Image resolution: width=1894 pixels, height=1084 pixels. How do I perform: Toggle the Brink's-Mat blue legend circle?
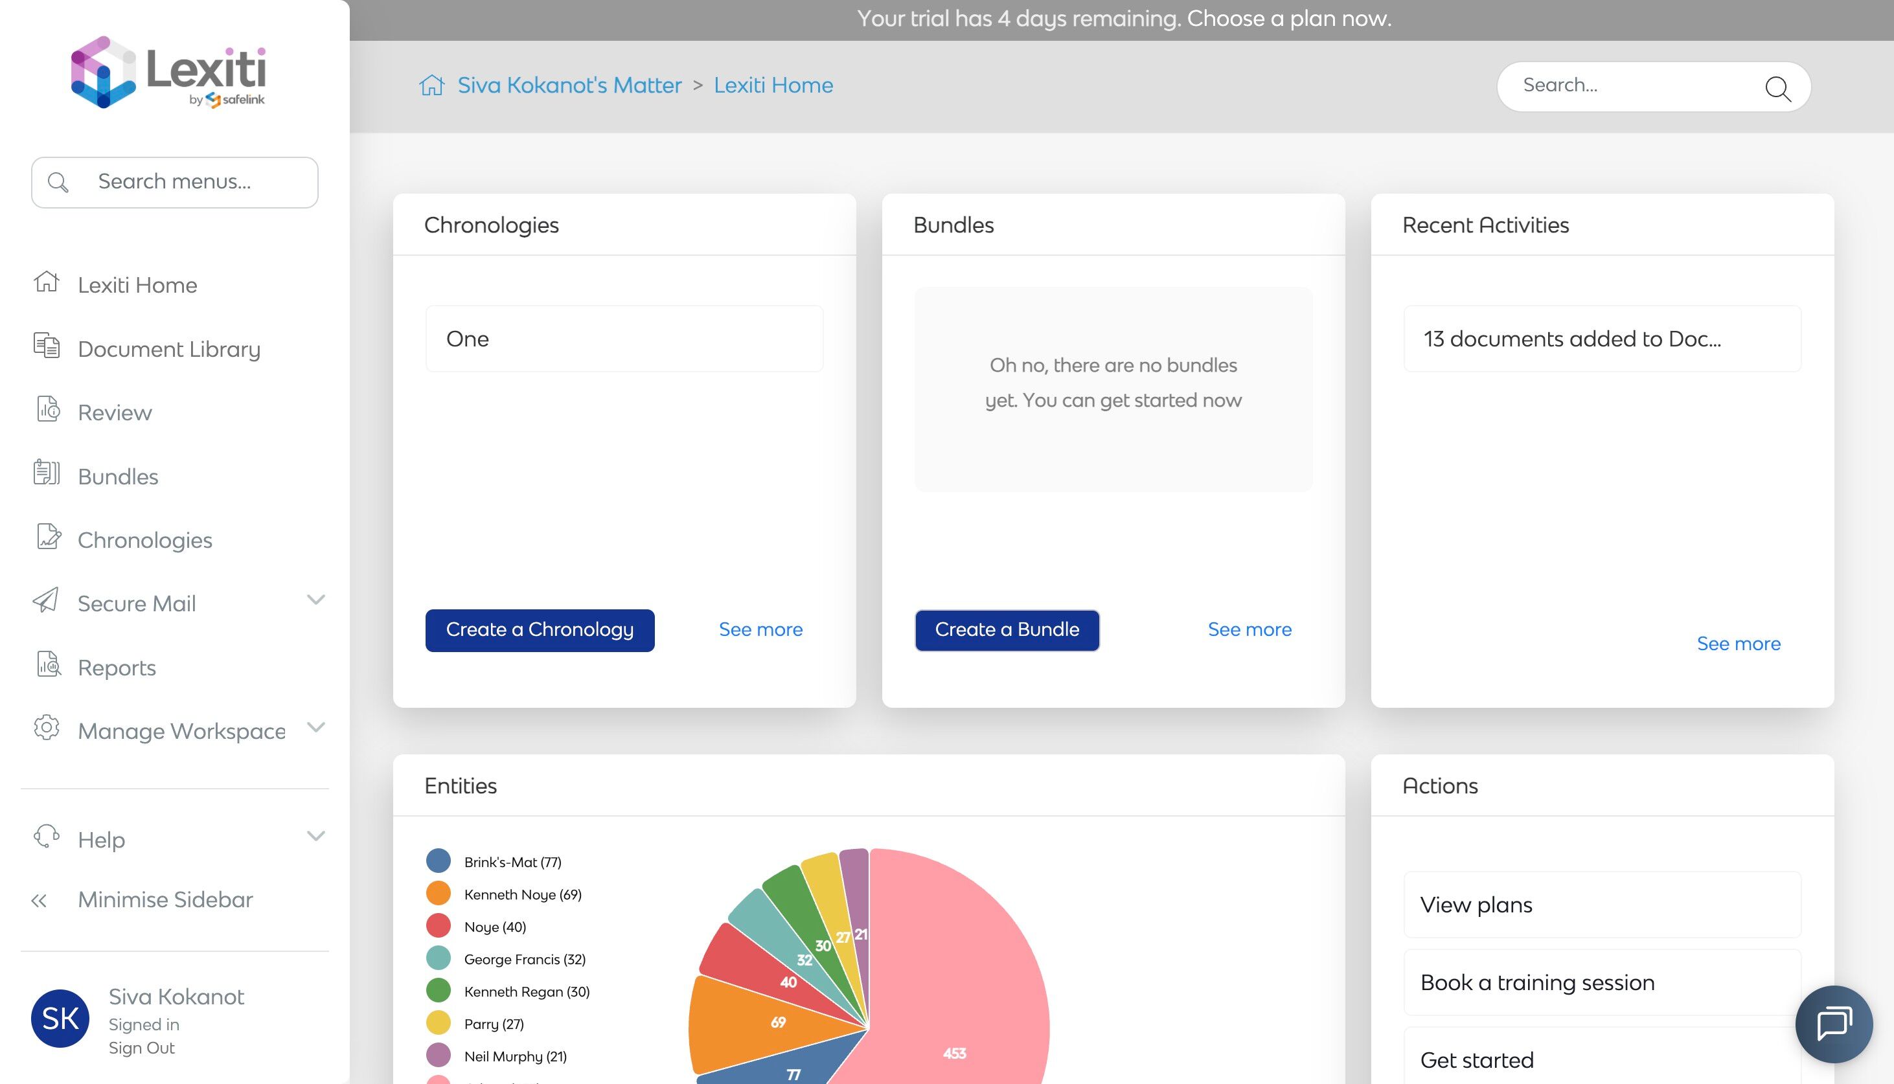[439, 861]
